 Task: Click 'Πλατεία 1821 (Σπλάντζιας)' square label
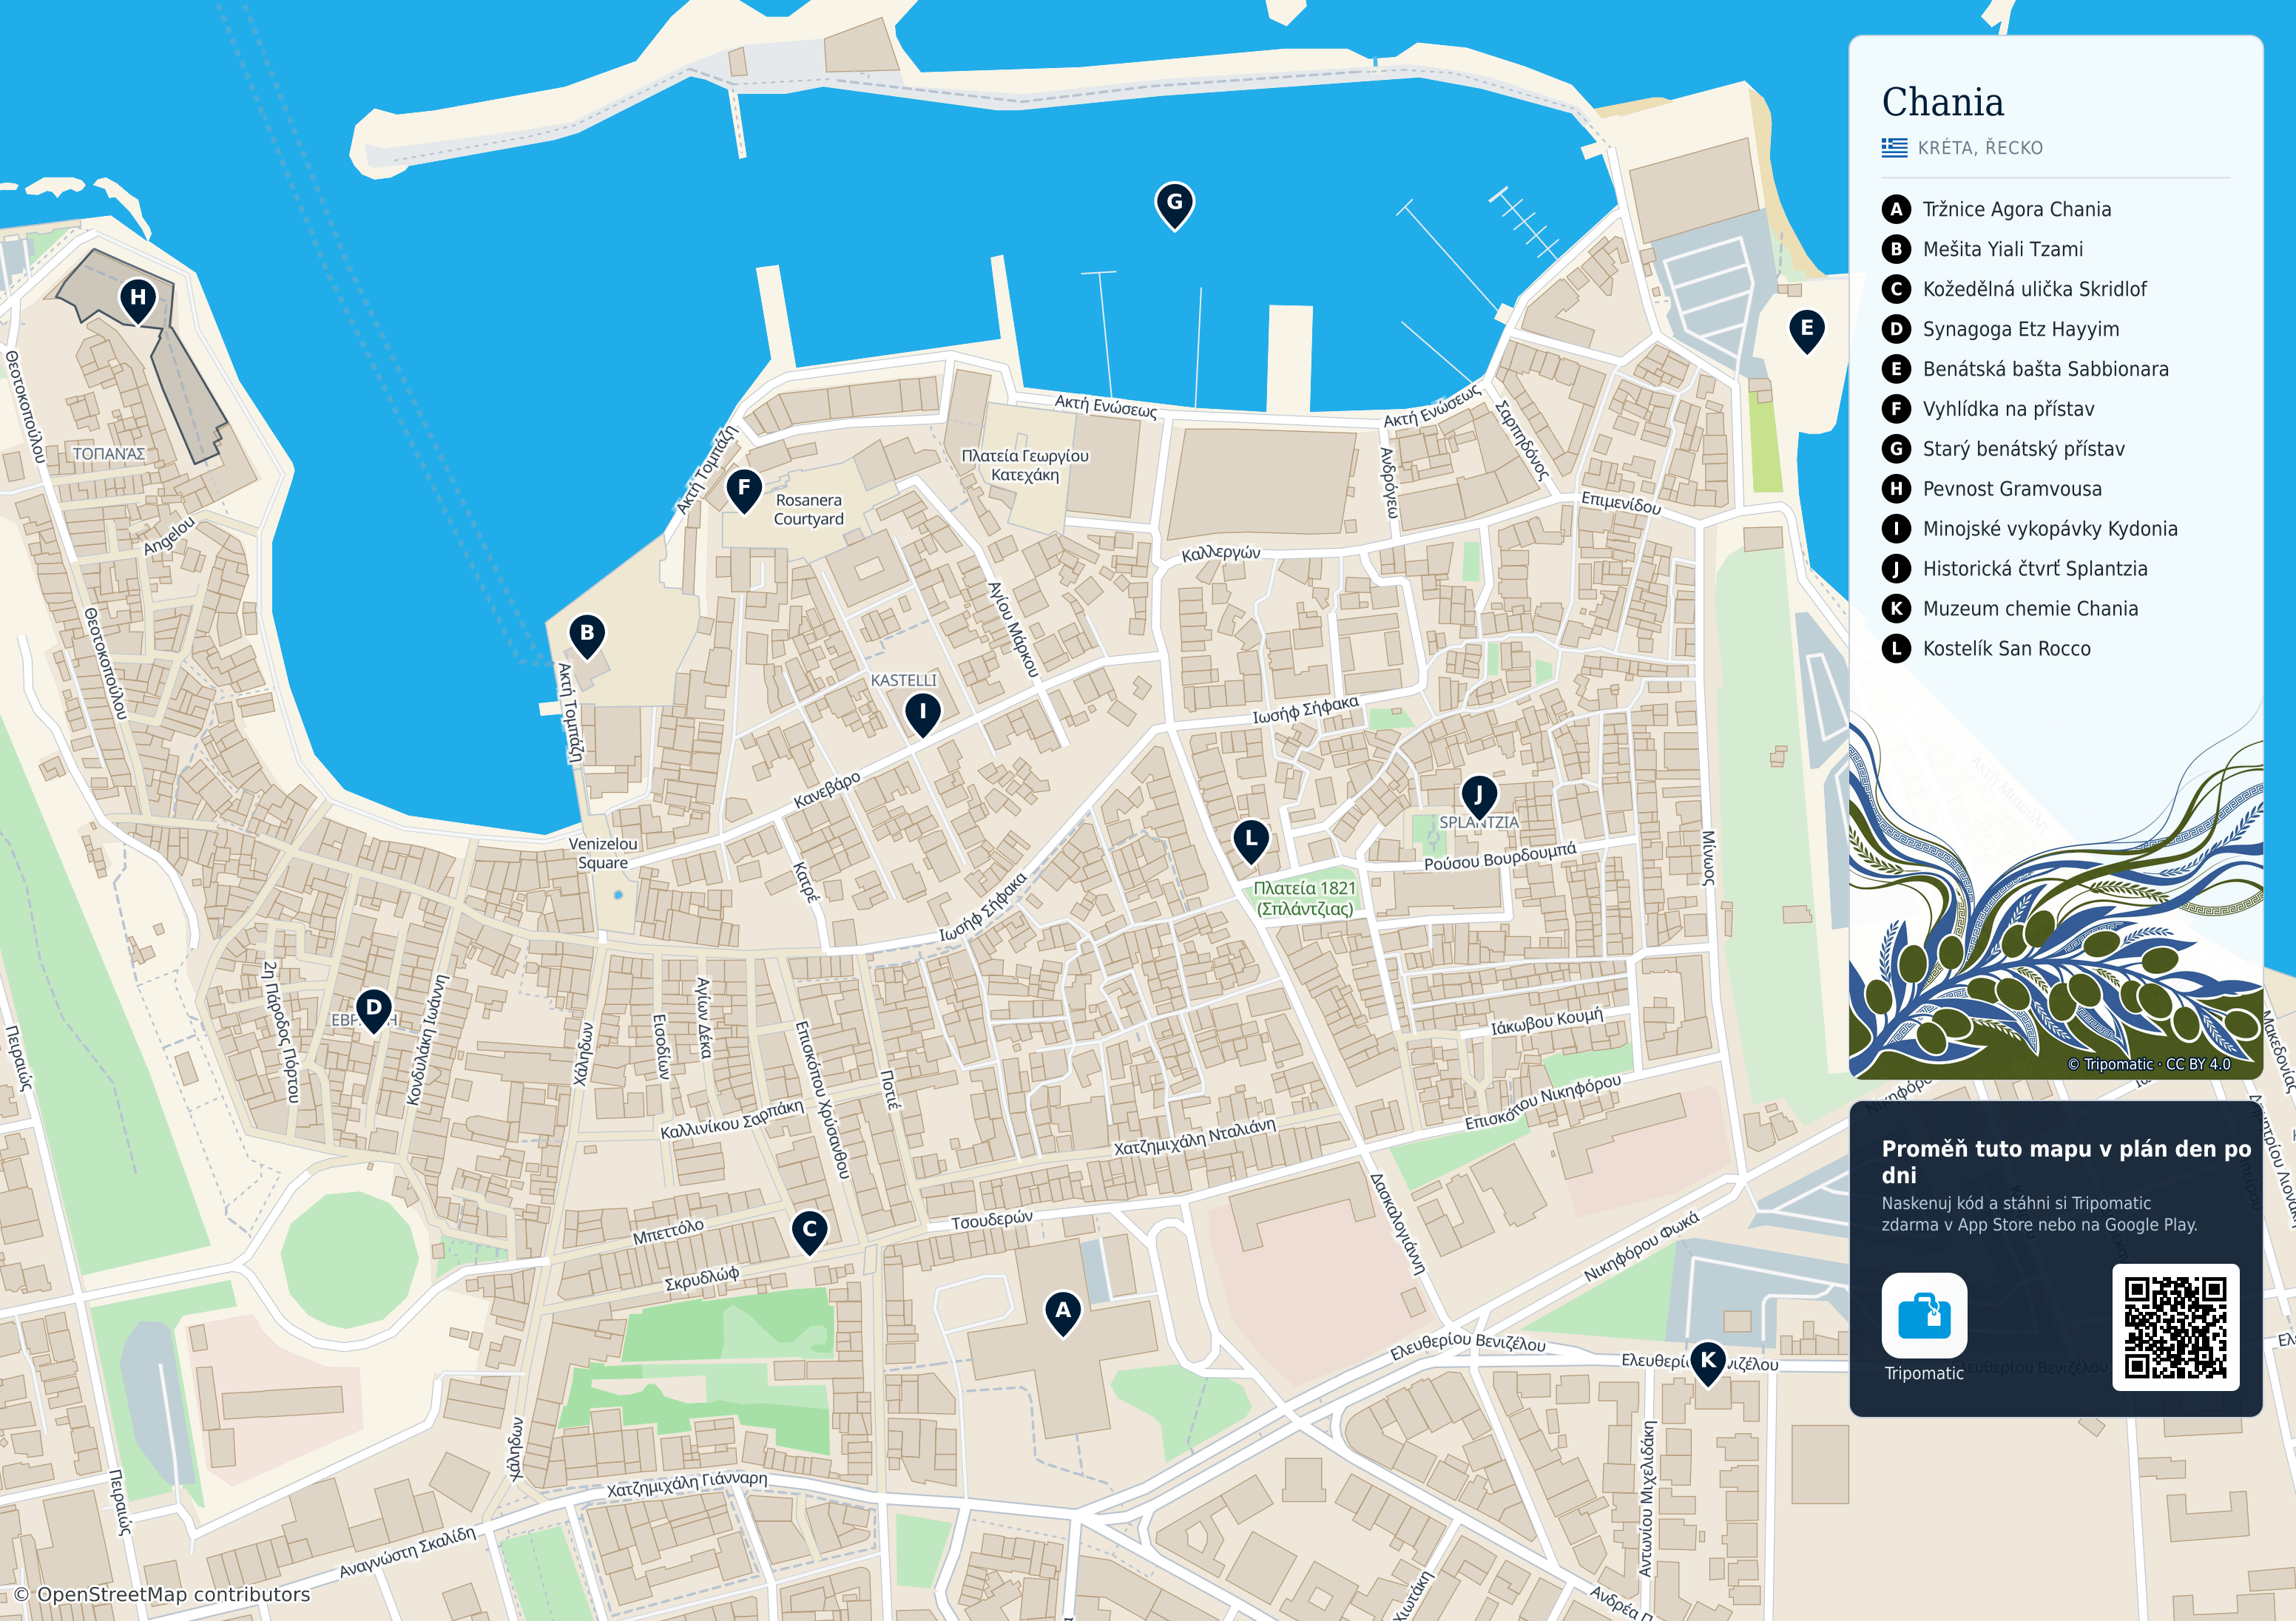1305,898
